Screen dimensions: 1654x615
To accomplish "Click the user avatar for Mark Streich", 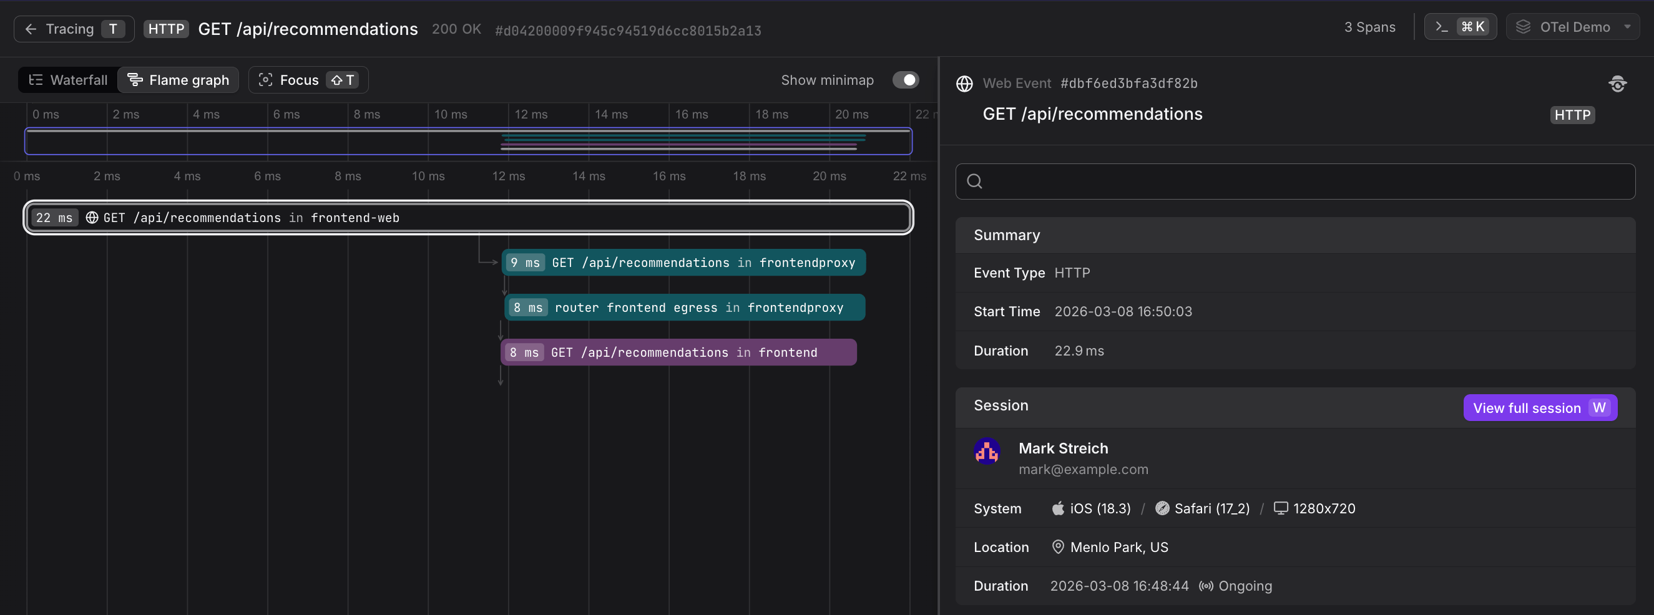I will [x=987, y=452].
